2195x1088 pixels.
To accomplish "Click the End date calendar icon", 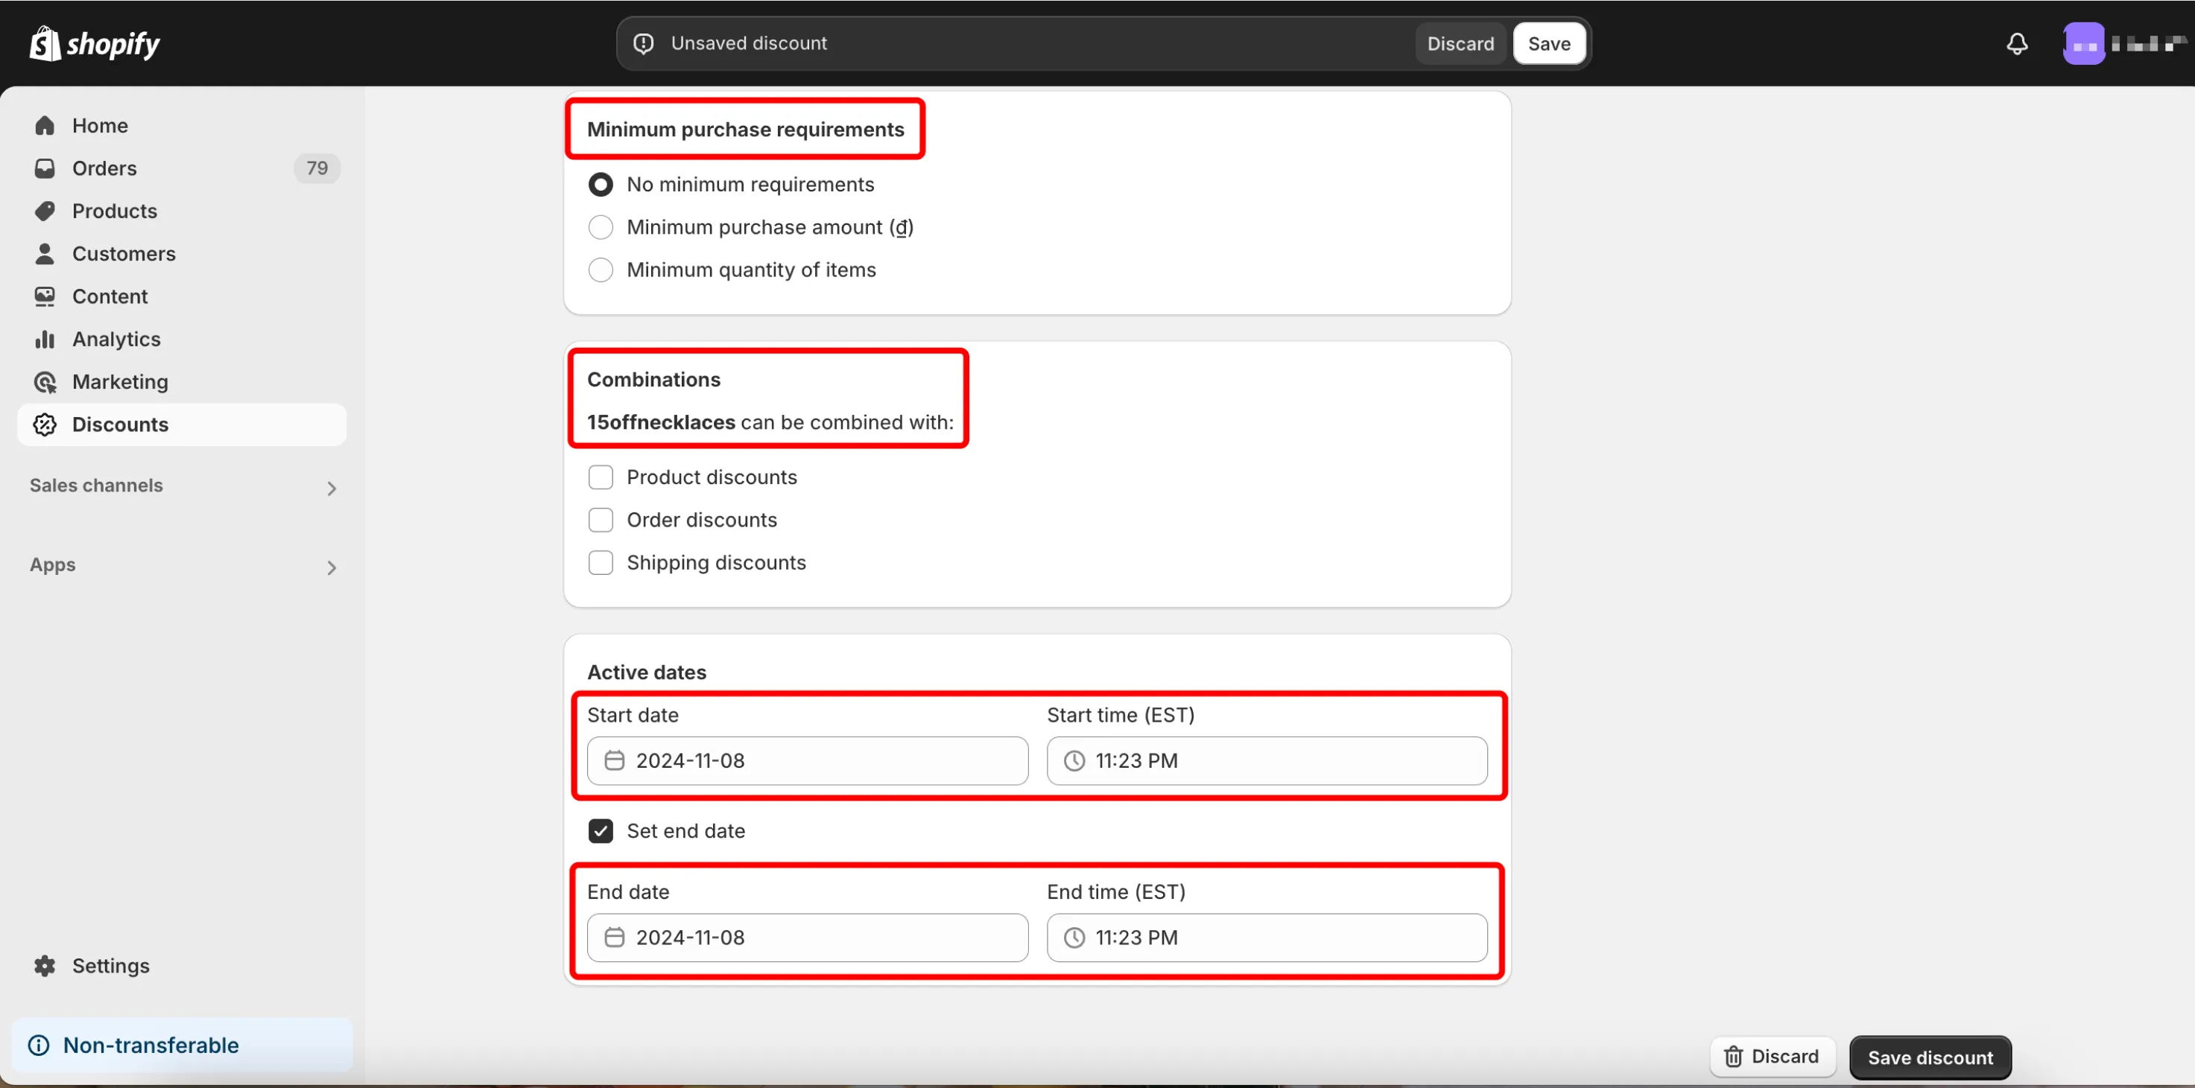I will [615, 938].
